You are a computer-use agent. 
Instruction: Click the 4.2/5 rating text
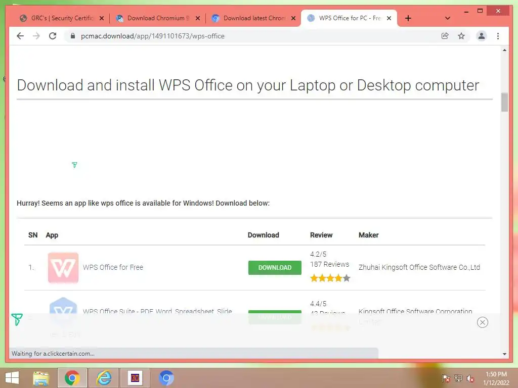(x=318, y=254)
